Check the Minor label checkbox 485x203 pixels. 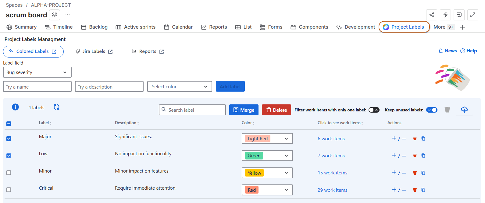[x=9, y=173]
